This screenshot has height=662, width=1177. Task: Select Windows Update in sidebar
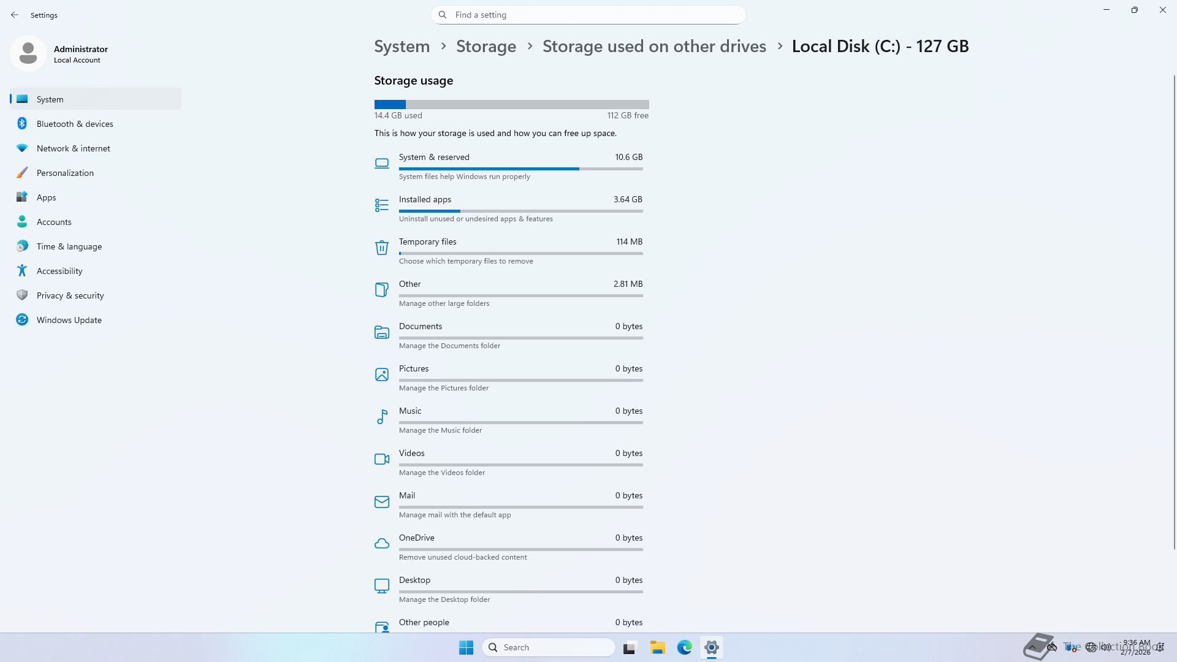pyautogui.click(x=69, y=320)
